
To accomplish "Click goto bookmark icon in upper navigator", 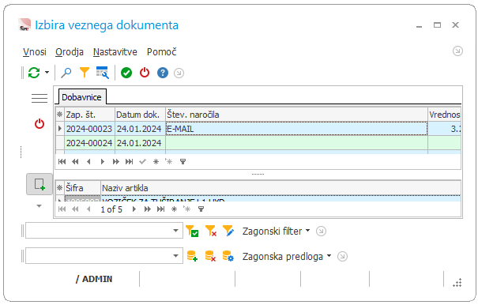I will pos(169,161).
